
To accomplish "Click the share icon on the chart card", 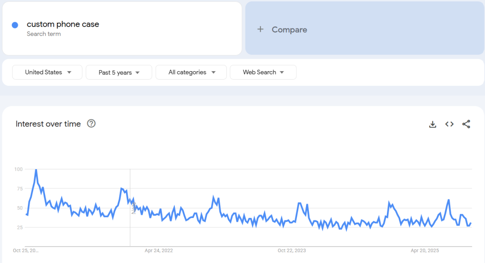I will [466, 124].
